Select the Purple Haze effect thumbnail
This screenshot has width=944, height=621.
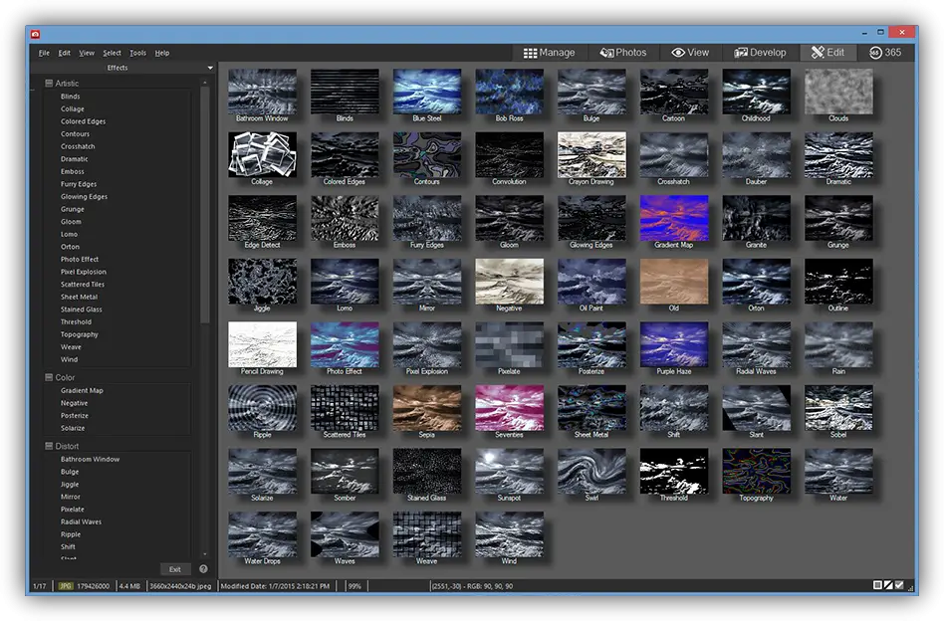[673, 344]
